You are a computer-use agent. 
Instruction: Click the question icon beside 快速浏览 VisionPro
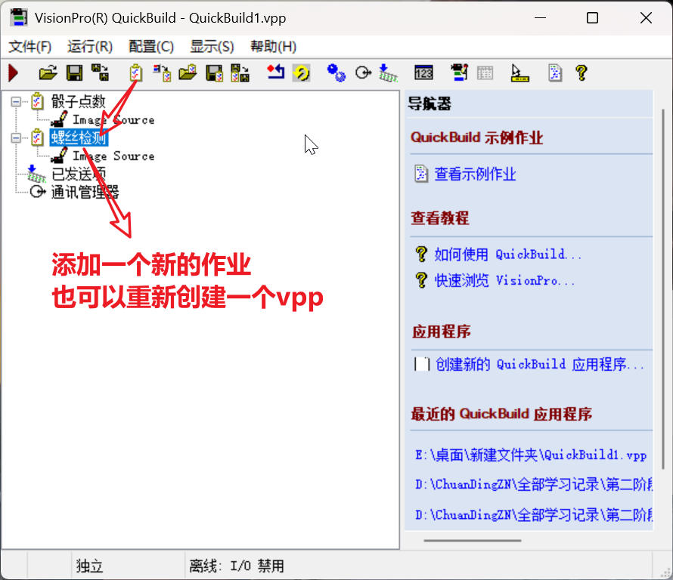point(421,280)
